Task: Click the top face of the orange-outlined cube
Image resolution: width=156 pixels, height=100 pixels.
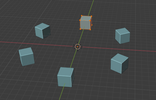Action: point(86,18)
